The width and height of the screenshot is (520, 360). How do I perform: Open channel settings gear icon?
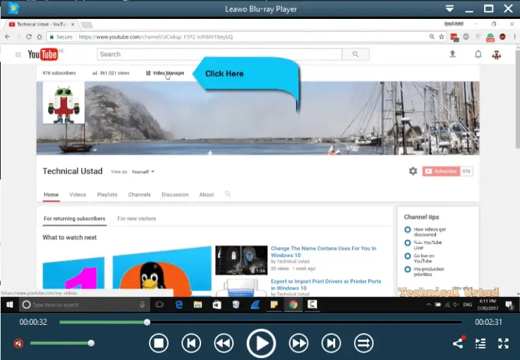[x=413, y=171]
